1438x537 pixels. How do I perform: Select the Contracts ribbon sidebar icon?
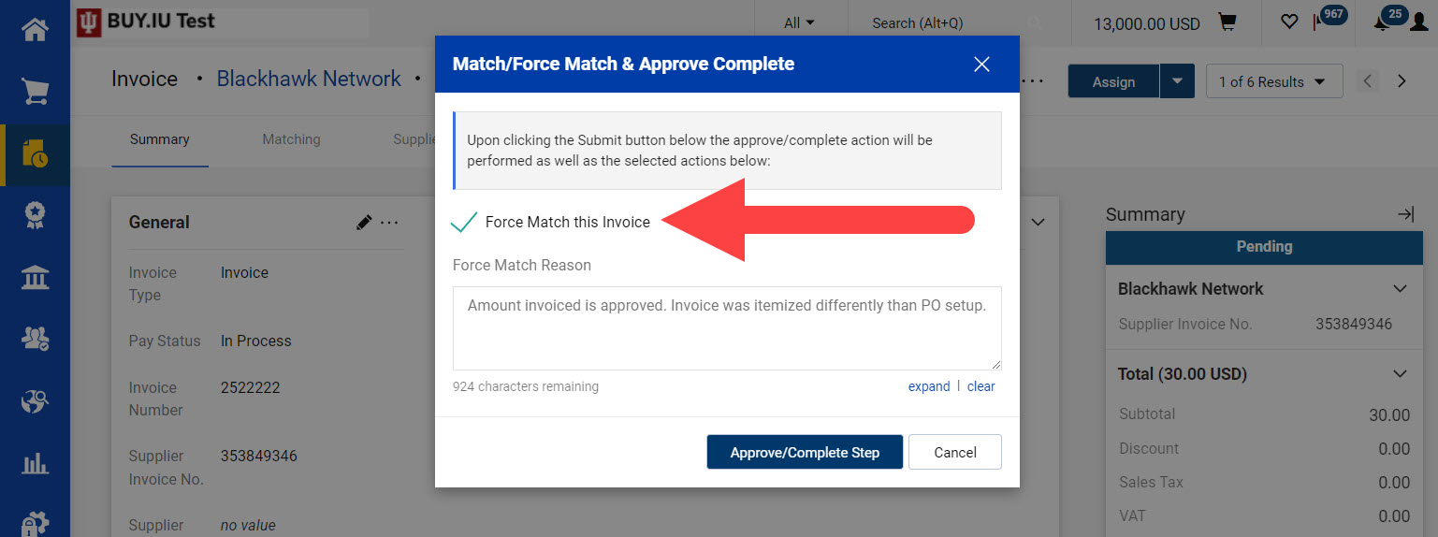pos(35,216)
